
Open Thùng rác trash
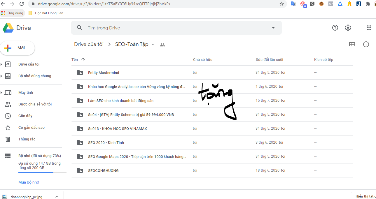pyautogui.click(x=27, y=139)
